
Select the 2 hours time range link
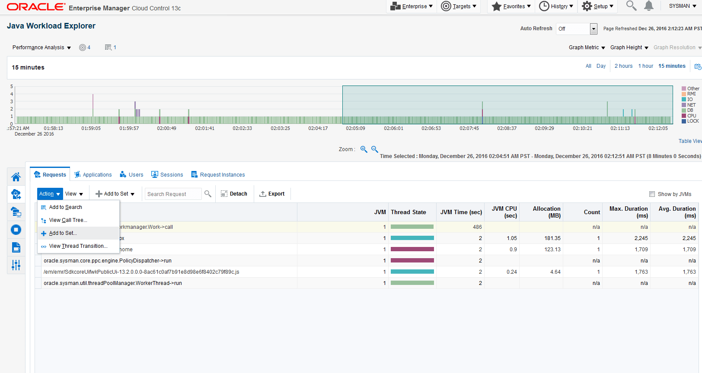[623, 66]
